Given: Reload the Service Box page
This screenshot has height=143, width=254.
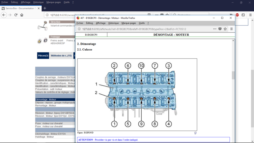Looking at the screenshot, I should pyautogui.click(x=16, y=15).
